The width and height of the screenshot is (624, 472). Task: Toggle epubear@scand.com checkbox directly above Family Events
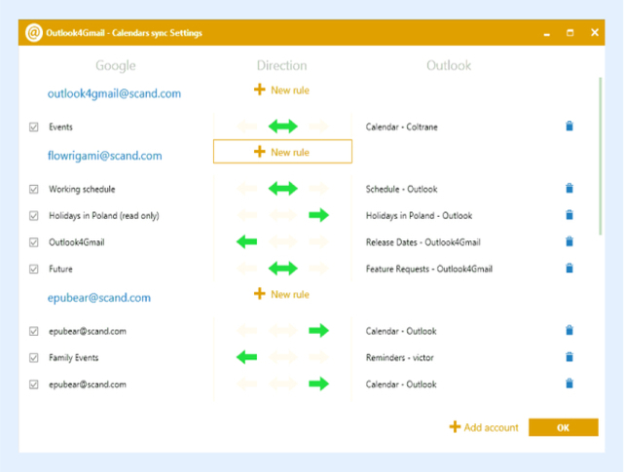coord(34,331)
